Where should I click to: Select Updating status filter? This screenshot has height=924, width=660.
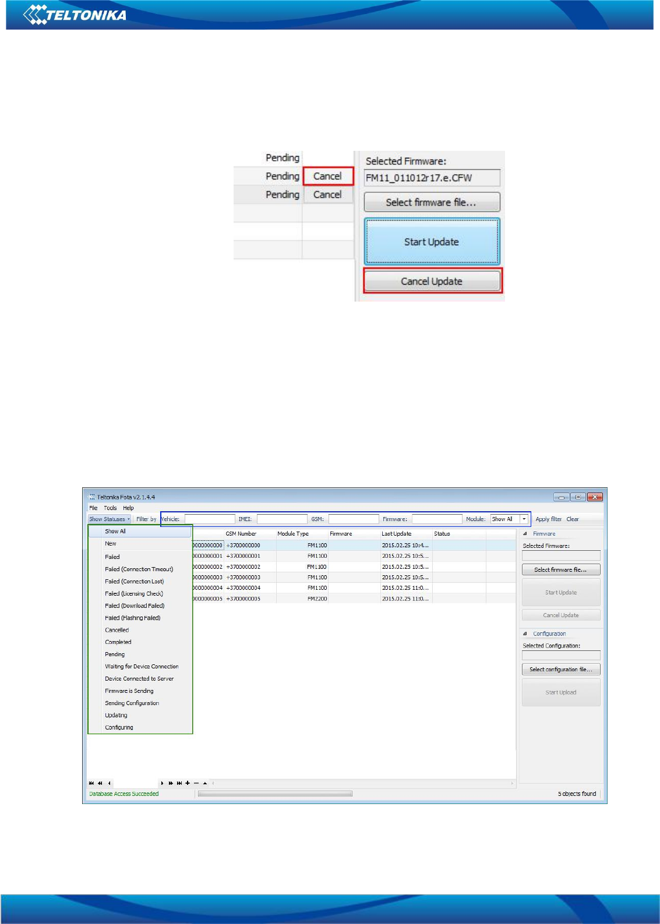(140, 715)
